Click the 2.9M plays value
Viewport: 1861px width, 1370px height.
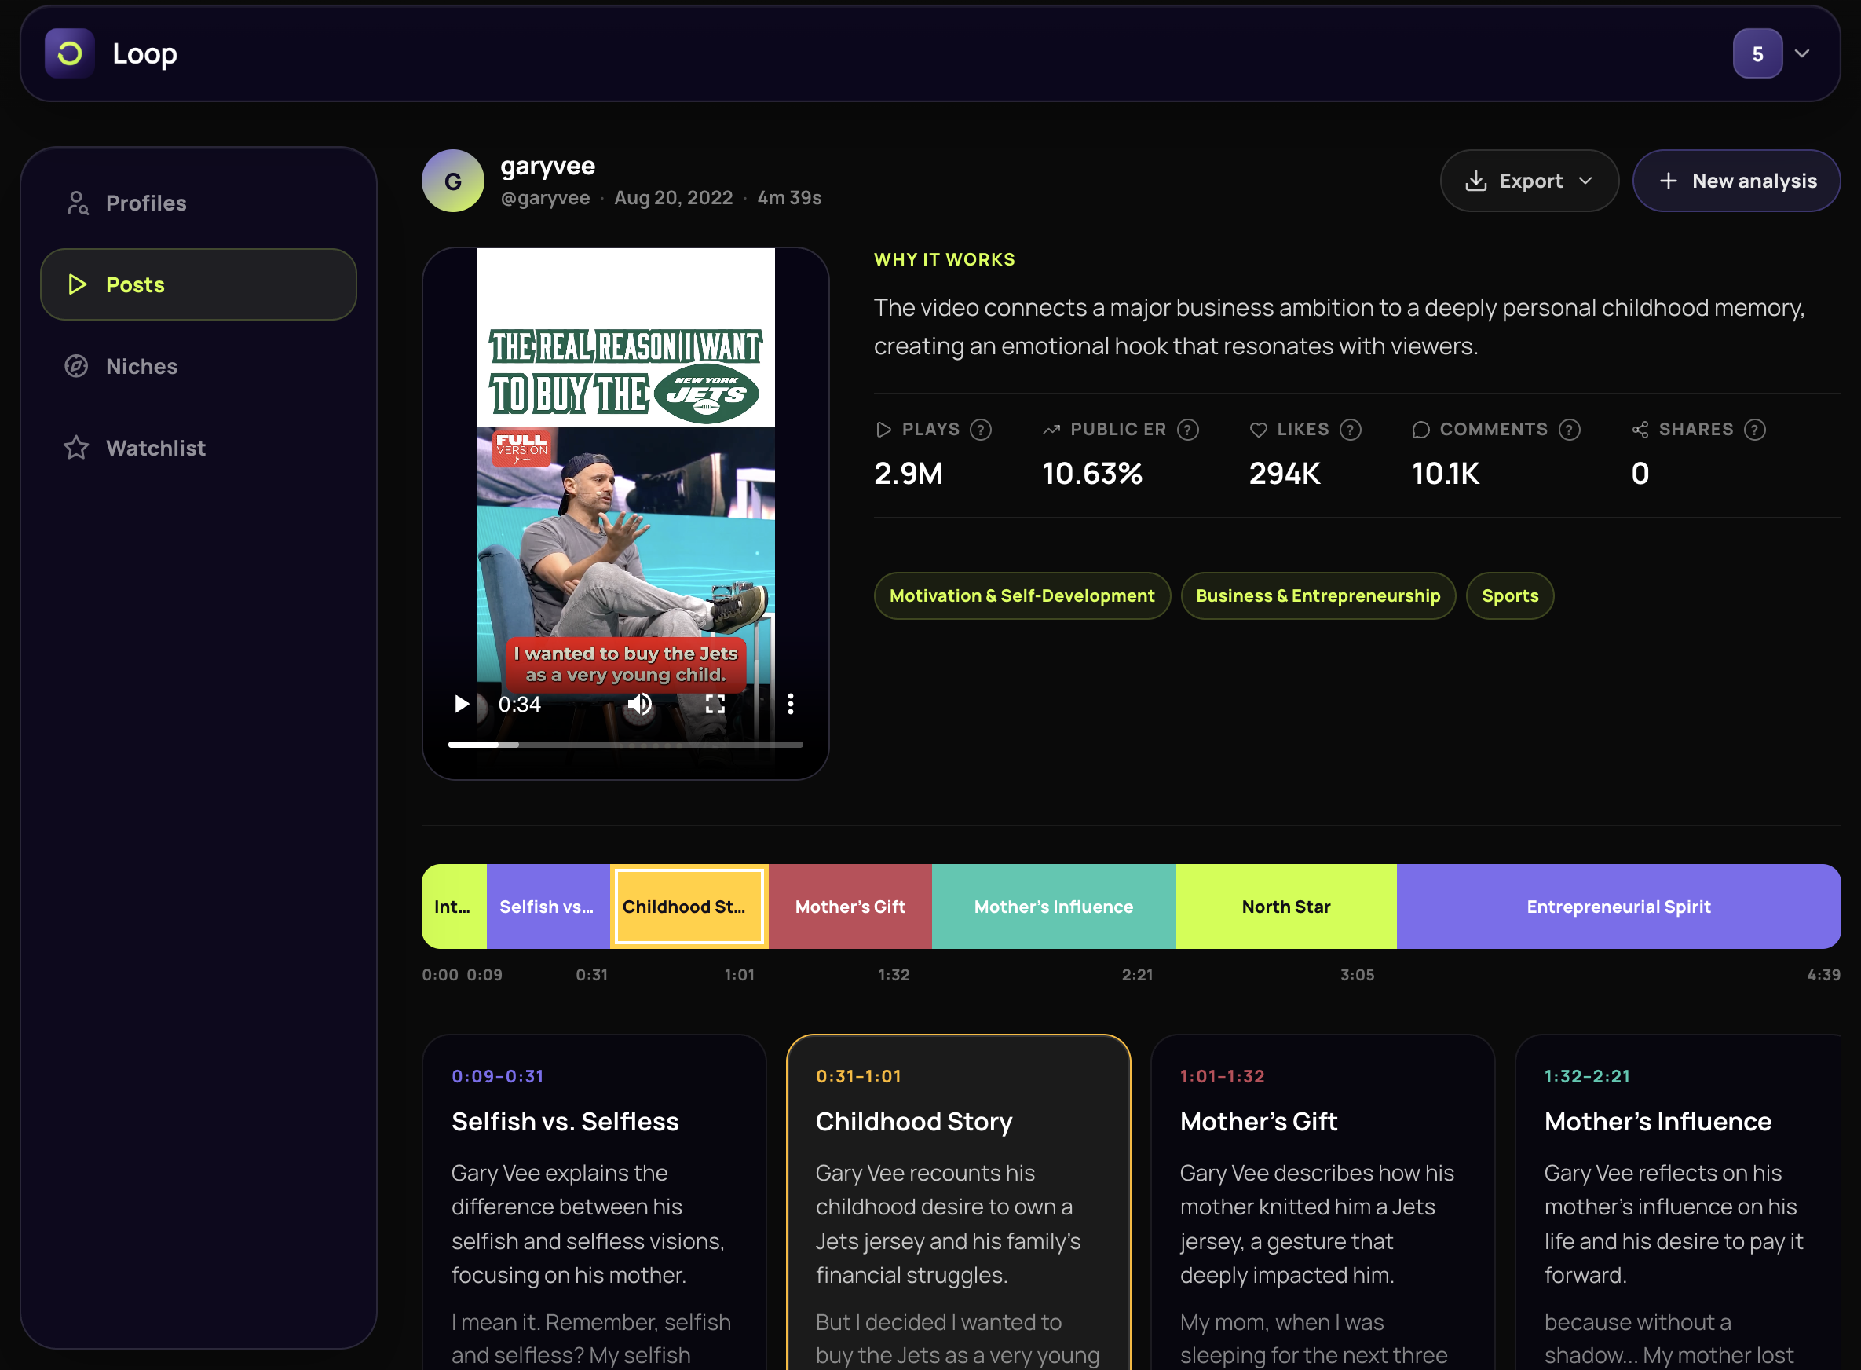tap(908, 474)
